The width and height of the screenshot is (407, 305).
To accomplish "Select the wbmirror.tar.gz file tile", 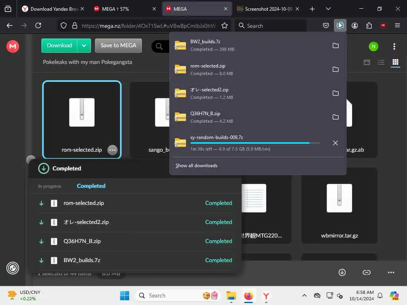I will point(339,206).
